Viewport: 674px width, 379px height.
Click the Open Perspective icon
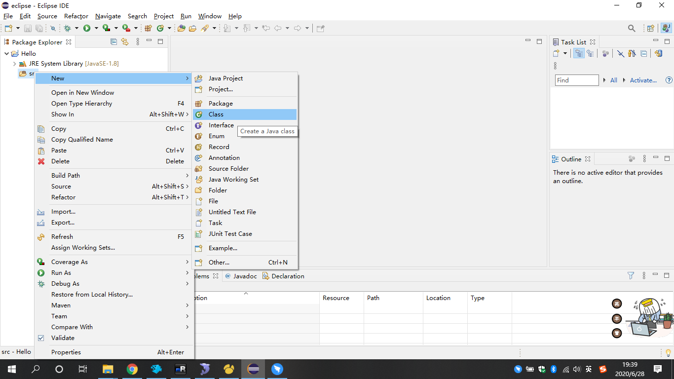point(651,28)
